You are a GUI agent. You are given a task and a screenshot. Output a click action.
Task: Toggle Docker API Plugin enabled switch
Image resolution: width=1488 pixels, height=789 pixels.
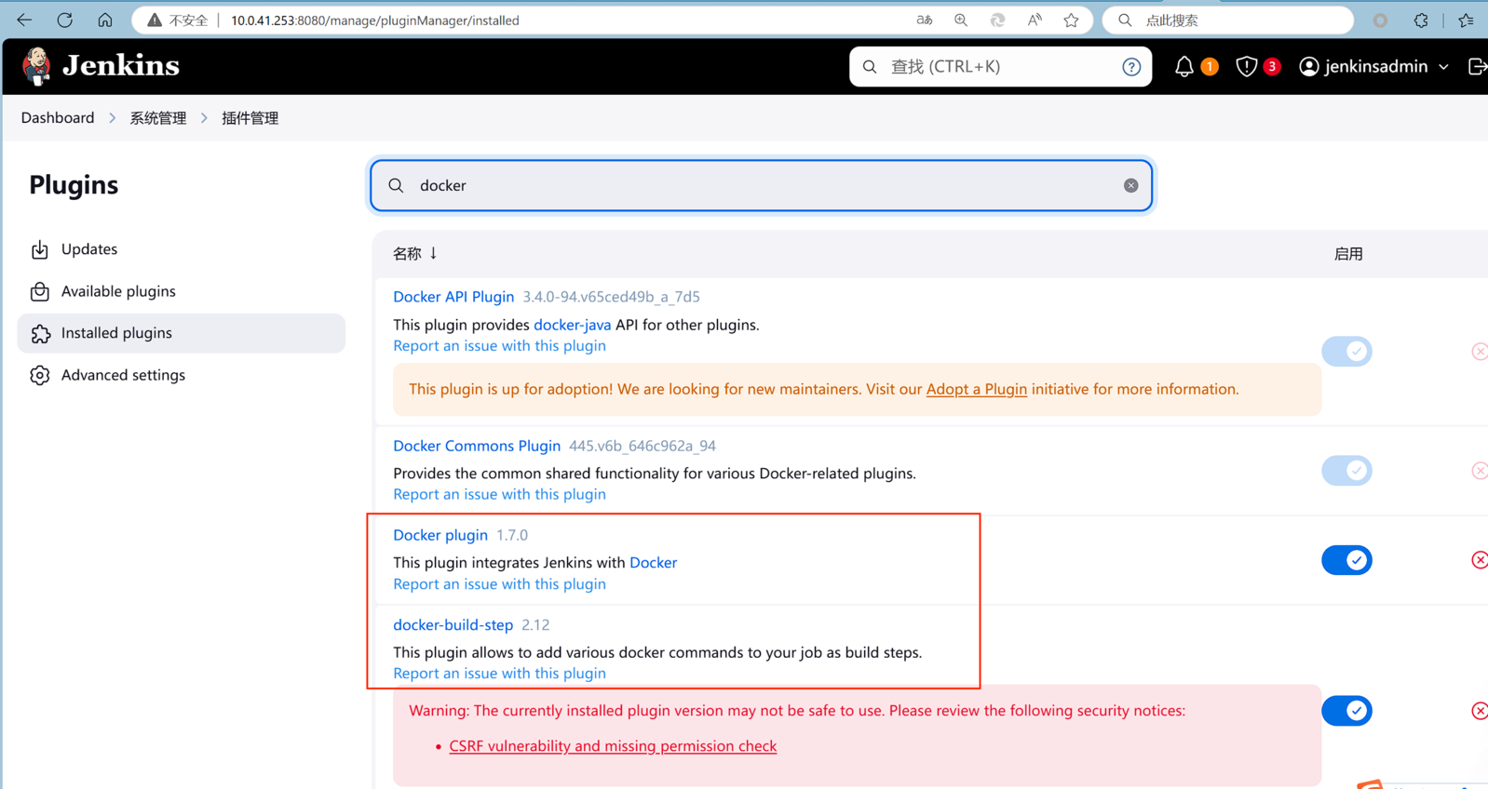pyautogui.click(x=1346, y=352)
